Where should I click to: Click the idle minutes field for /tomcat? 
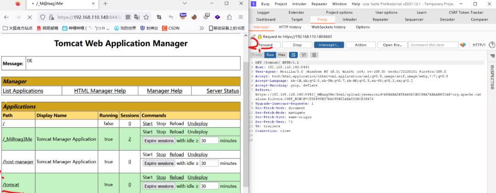[209, 186]
